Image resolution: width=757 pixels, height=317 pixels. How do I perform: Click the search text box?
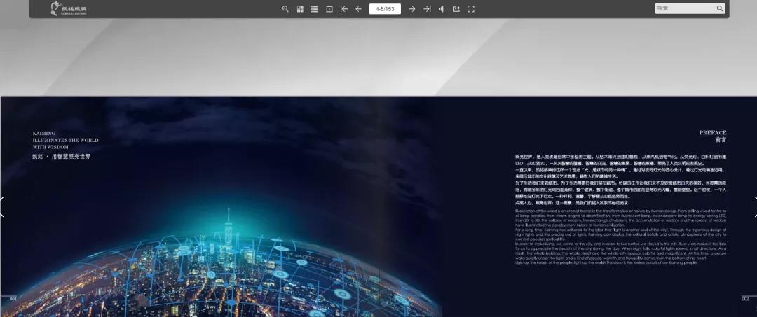pyautogui.click(x=684, y=8)
